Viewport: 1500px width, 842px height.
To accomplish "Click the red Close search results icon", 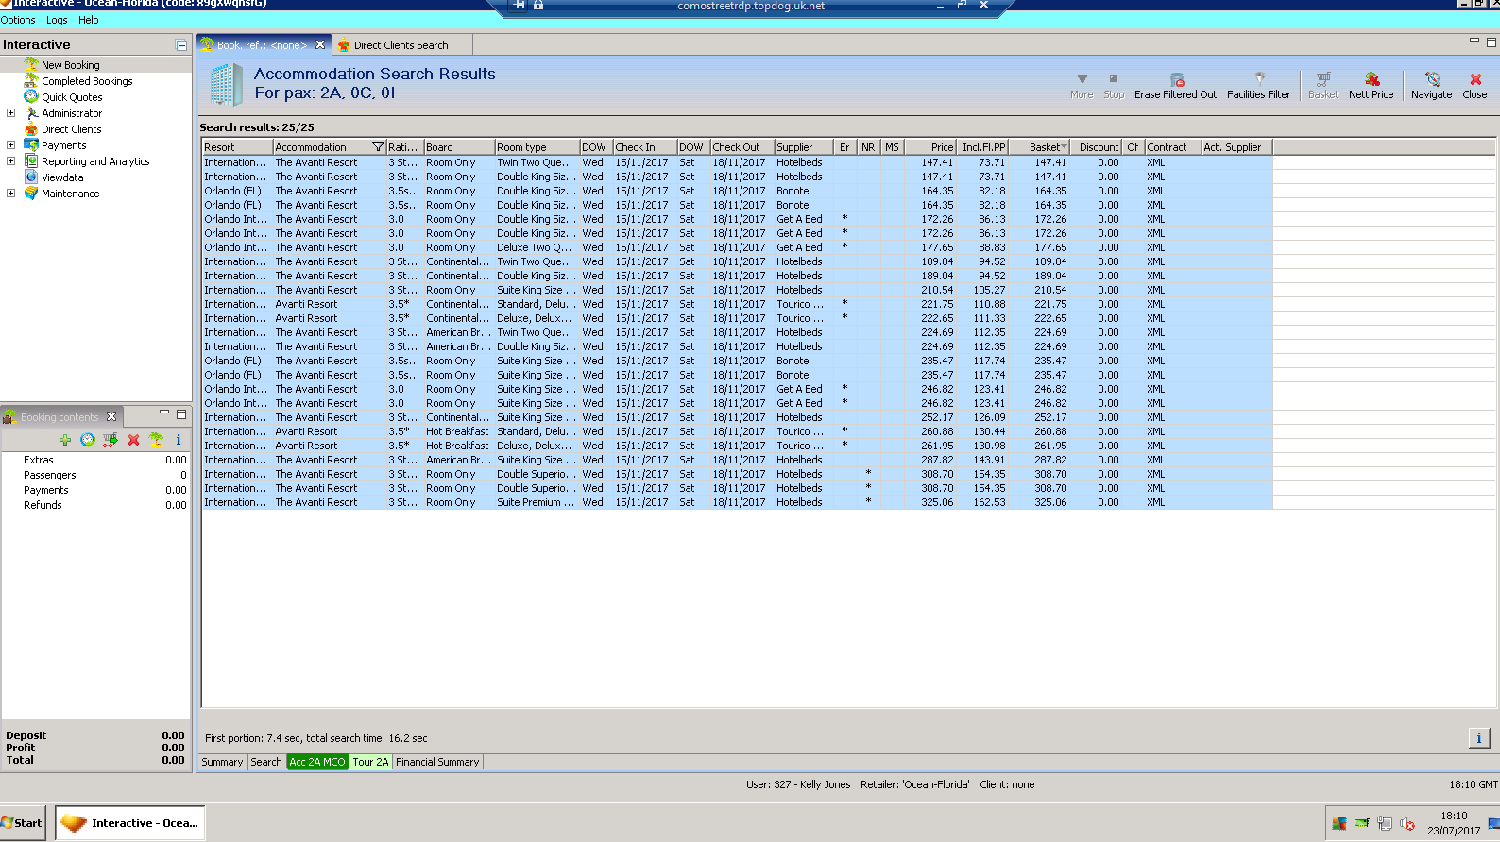I will click(1475, 79).
